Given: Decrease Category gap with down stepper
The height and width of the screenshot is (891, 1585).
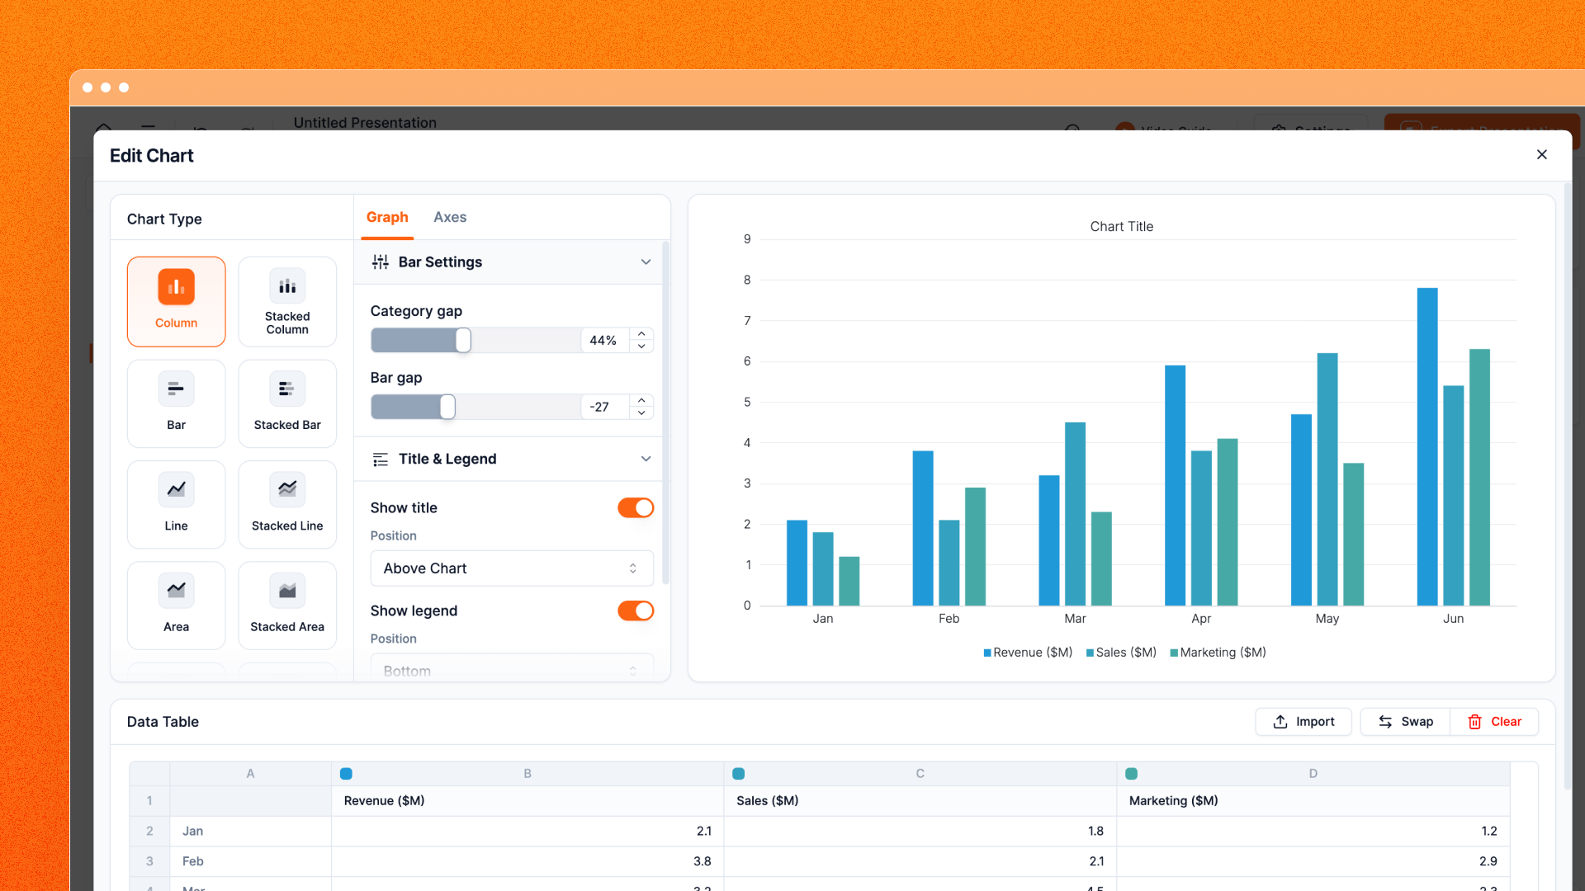Looking at the screenshot, I should pyautogui.click(x=641, y=346).
